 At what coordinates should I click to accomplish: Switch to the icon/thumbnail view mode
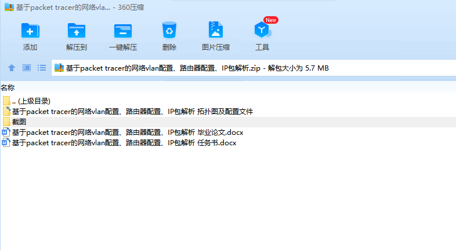[x=27, y=68]
